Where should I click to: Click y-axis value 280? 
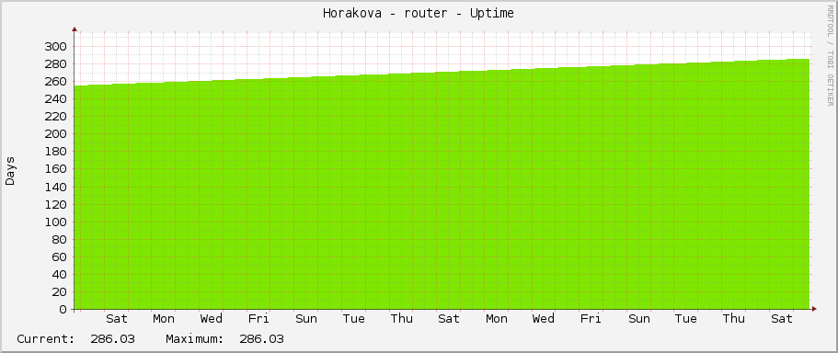pos(56,64)
